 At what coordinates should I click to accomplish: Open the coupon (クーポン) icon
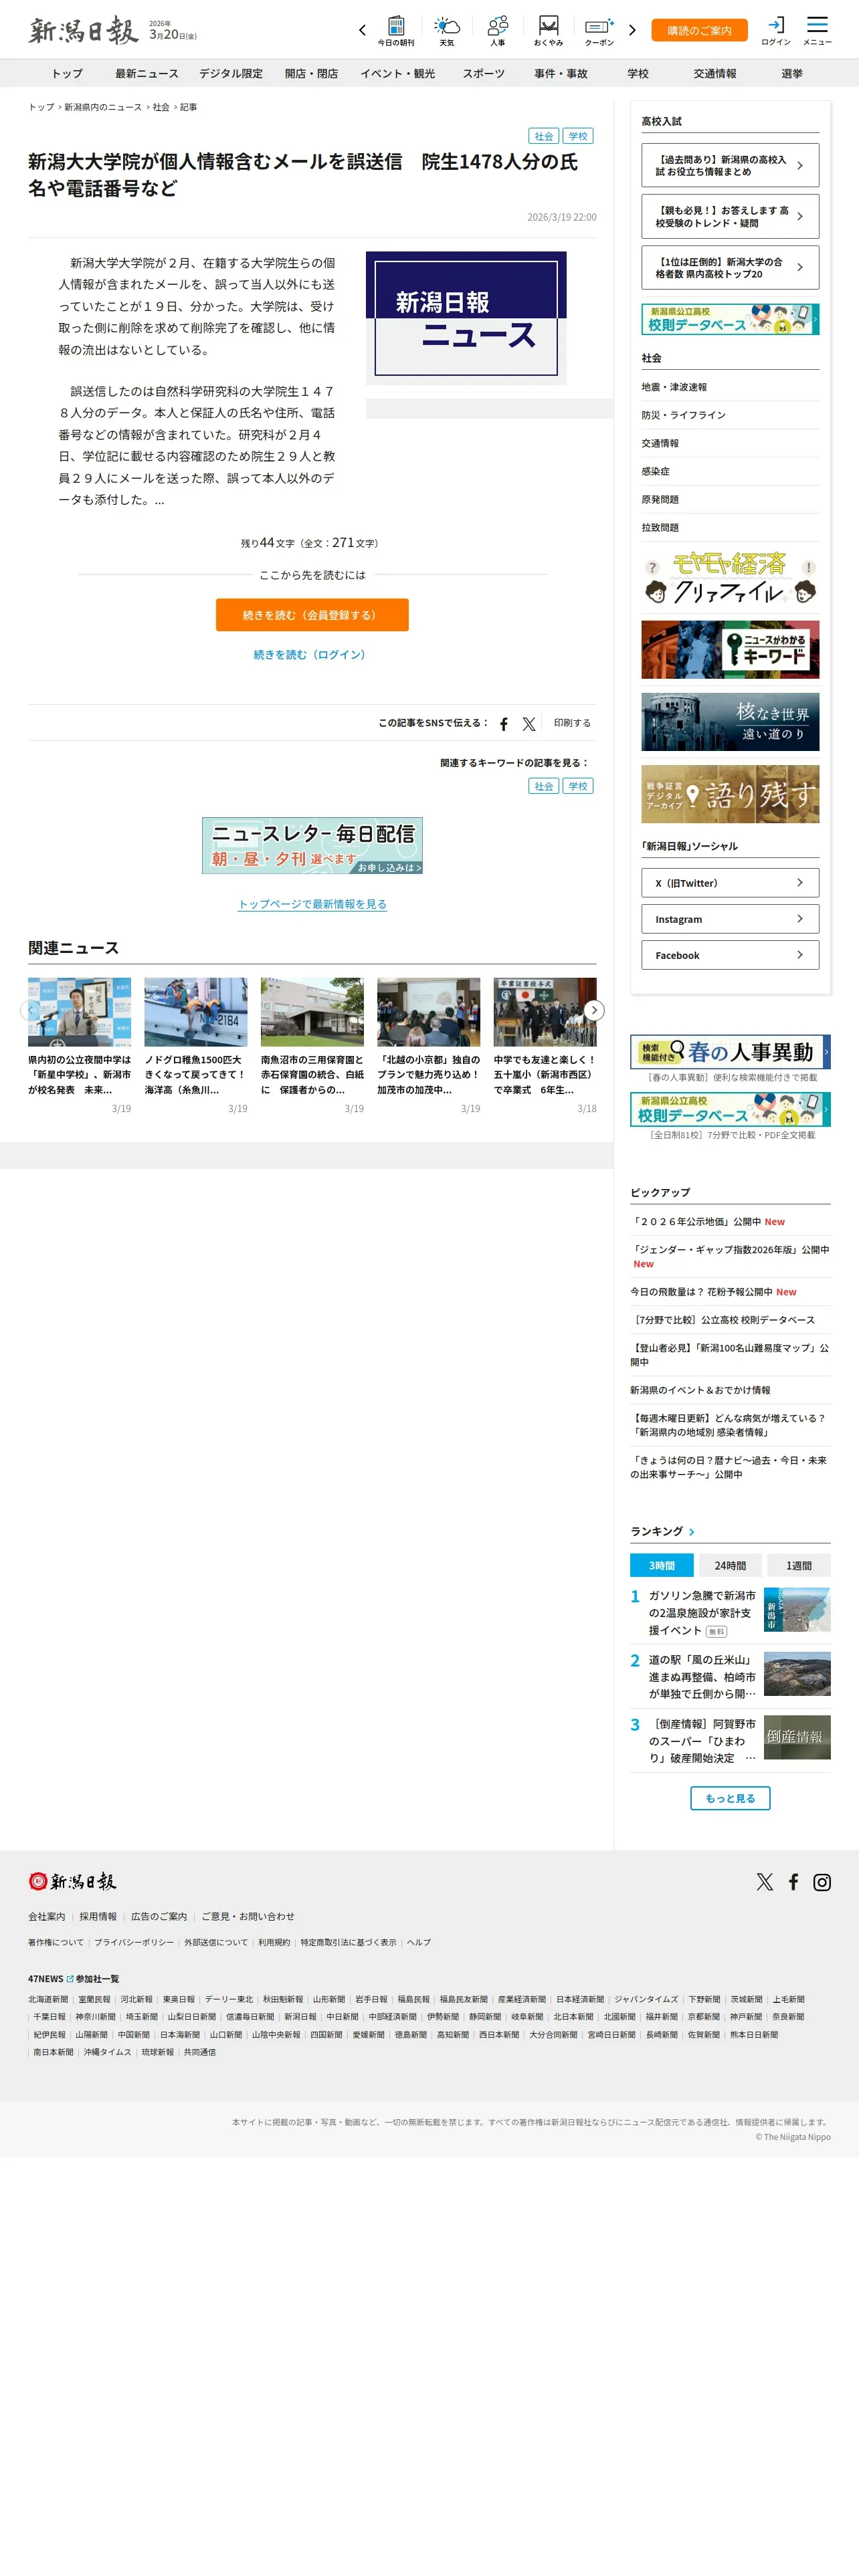coord(599,31)
